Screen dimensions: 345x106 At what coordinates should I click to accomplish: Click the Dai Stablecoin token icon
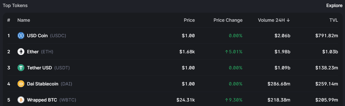[21, 84]
